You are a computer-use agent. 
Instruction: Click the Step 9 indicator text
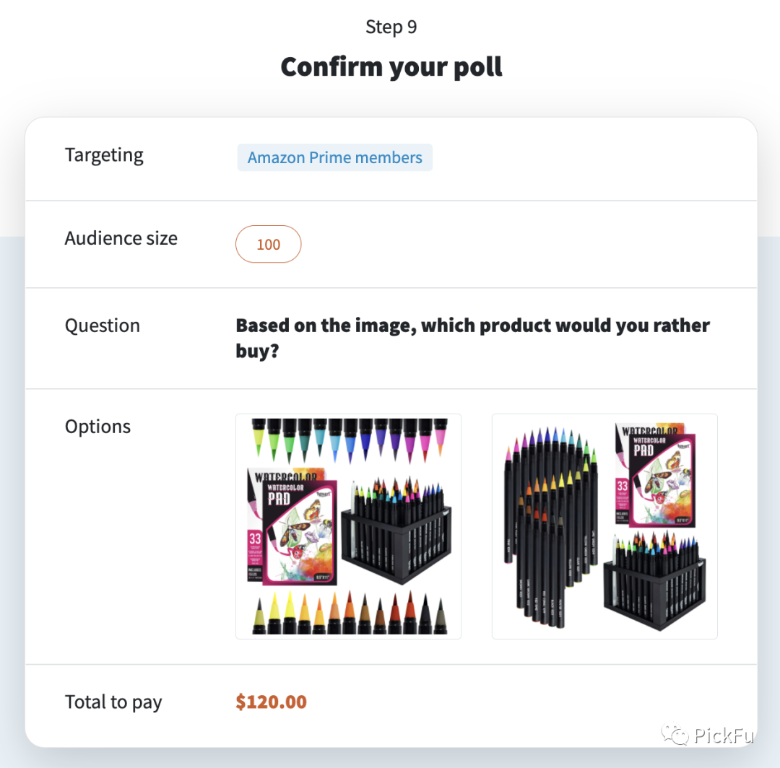391,27
